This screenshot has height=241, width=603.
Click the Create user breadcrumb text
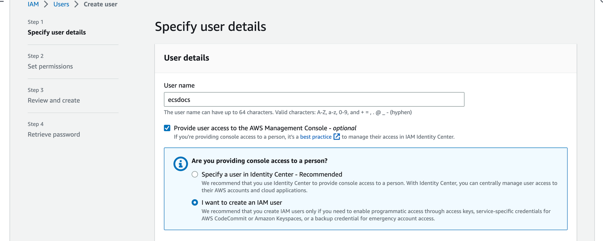point(100,4)
